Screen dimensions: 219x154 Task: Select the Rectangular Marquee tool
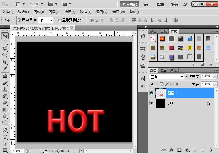(5, 42)
